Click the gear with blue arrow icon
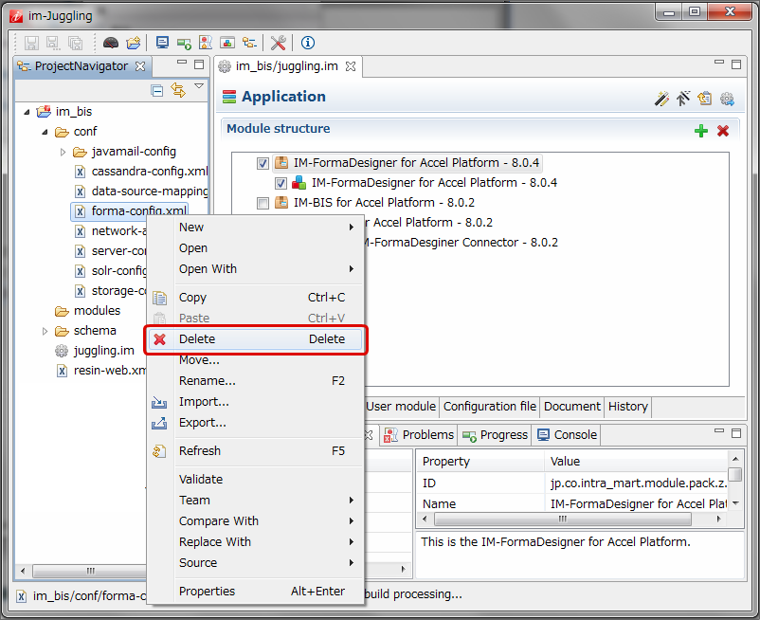Screen dimensions: 760x620 [x=727, y=99]
